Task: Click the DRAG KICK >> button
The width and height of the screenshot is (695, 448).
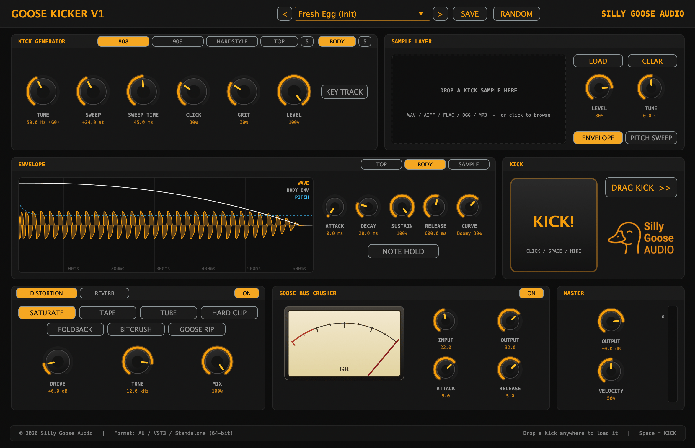Action: 641,187
